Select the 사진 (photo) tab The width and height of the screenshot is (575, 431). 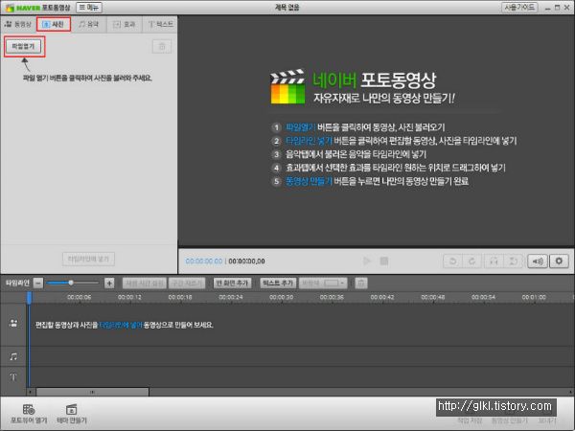coord(54,25)
